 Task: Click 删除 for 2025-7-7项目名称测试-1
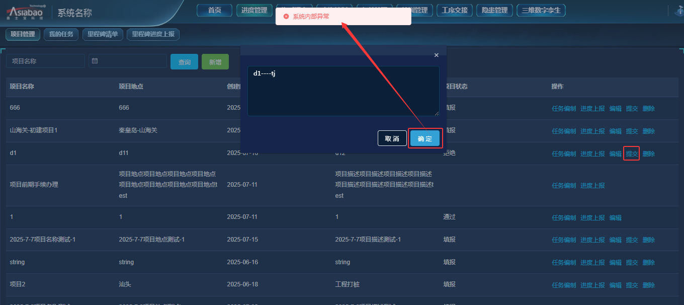coord(649,240)
